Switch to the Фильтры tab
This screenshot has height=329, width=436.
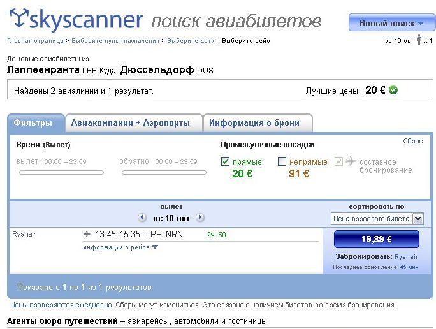[x=36, y=123]
